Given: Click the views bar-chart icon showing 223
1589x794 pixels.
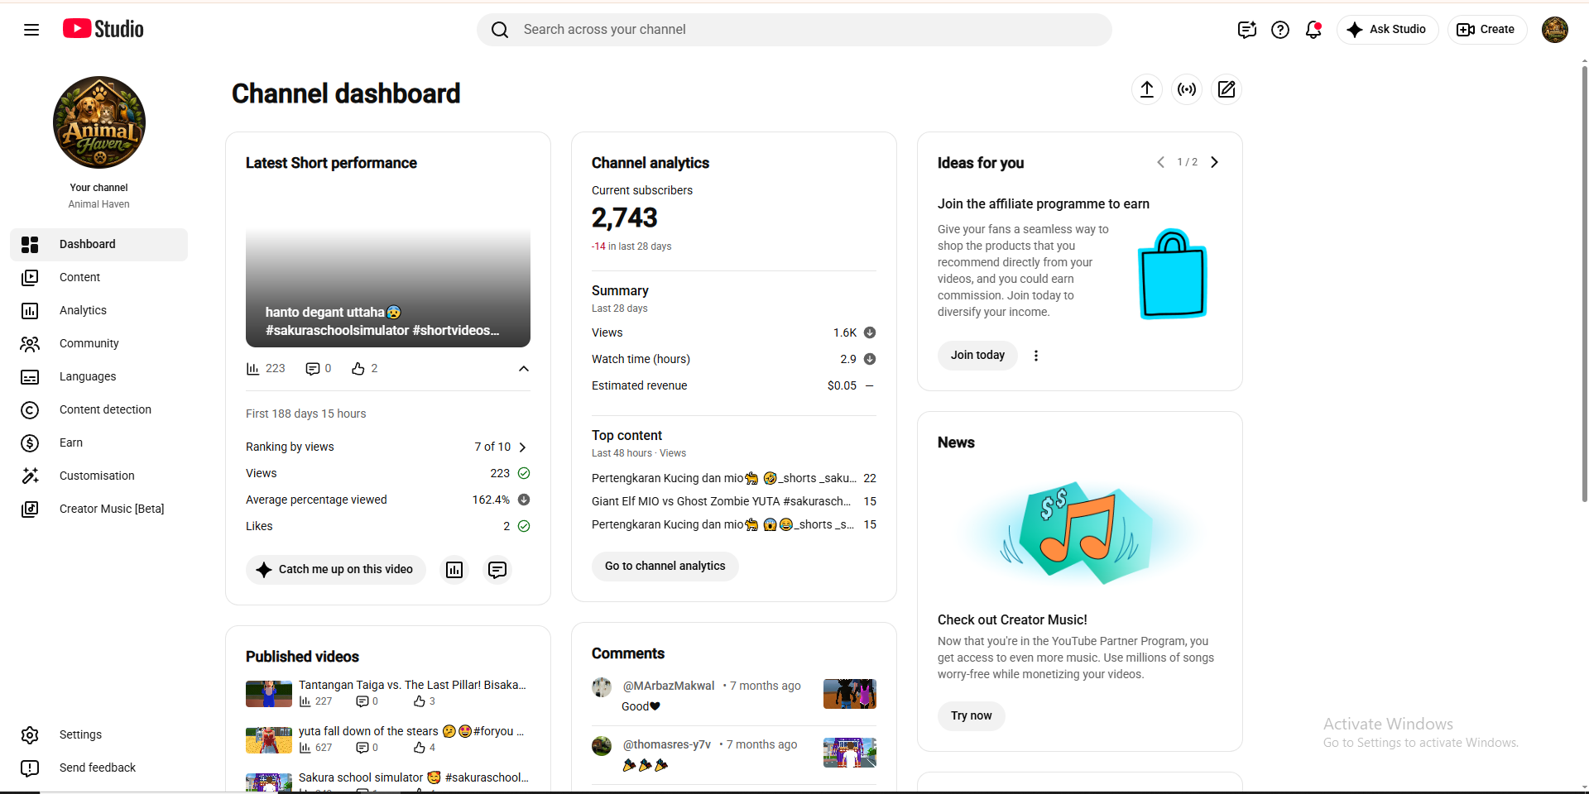Looking at the screenshot, I should [x=252, y=369].
